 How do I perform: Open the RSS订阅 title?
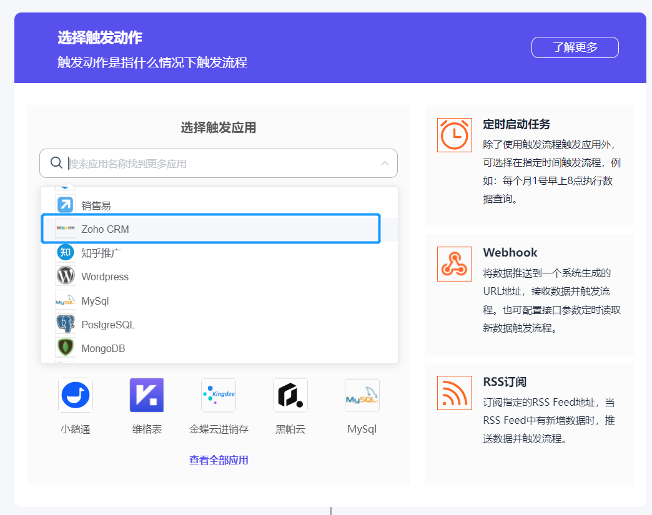[x=505, y=381]
